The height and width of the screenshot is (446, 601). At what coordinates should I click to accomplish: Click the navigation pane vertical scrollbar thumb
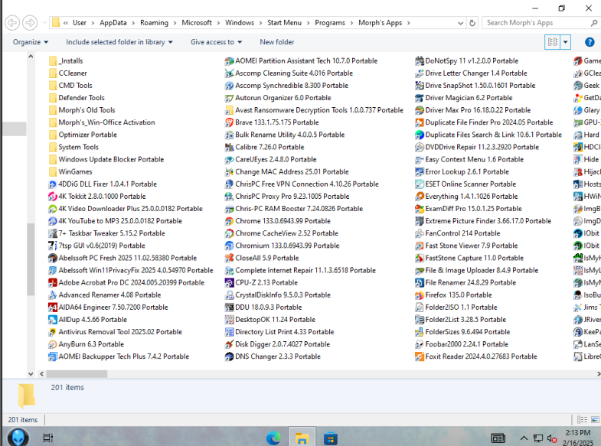(x=31, y=259)
